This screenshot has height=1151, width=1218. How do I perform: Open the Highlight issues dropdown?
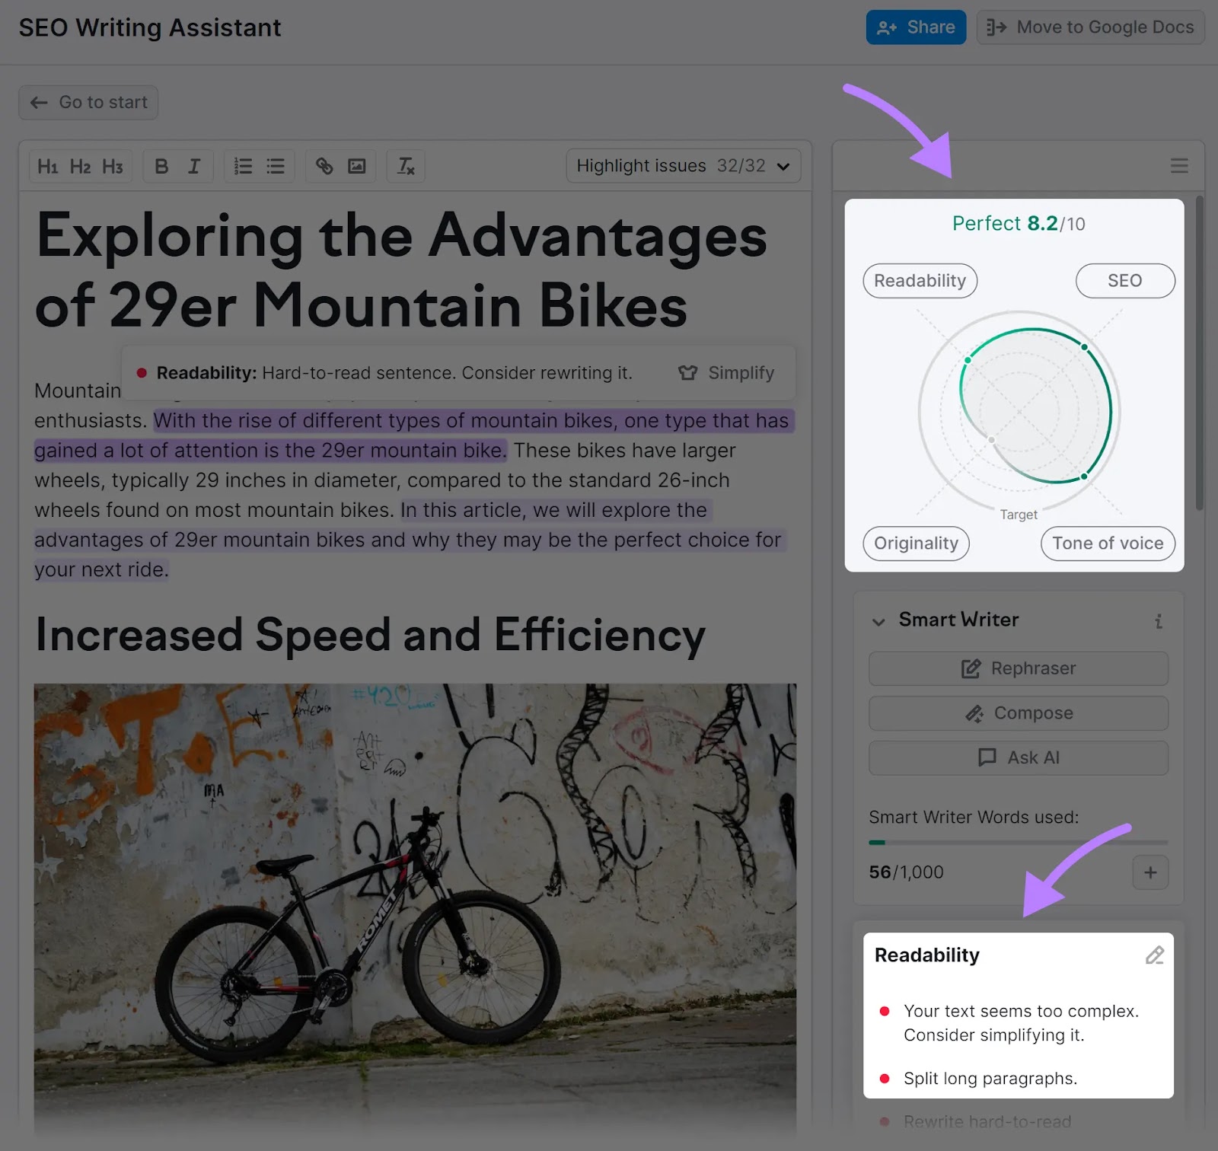(x=683, y=165)
